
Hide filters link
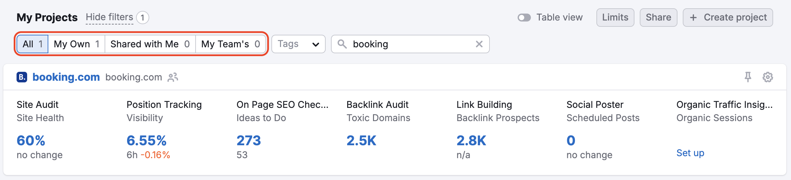coord(110,17)
